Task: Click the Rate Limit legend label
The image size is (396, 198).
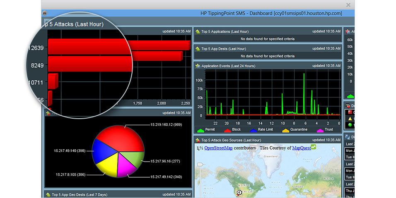Action: [x=265, y=129]
